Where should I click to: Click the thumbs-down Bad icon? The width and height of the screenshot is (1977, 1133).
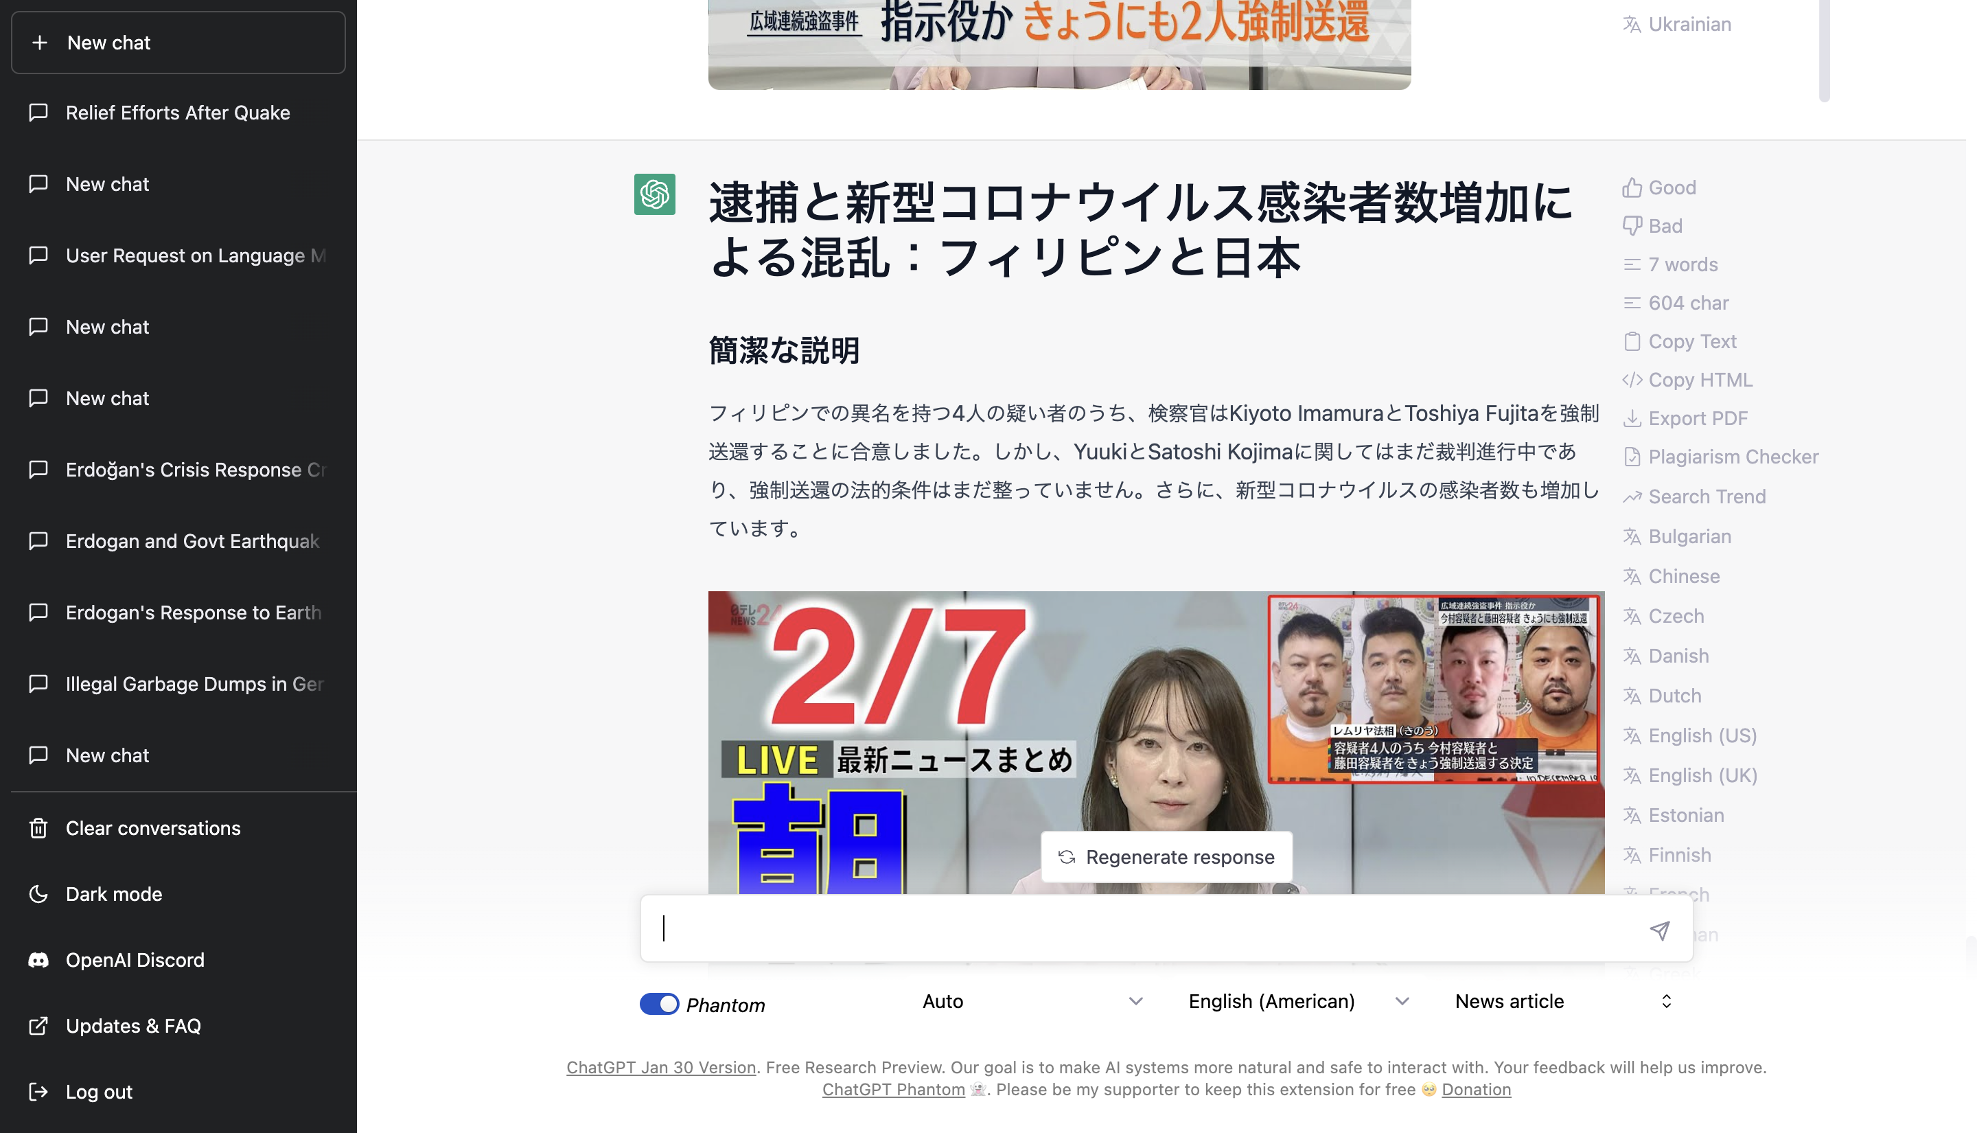(x=1632, y=226)
